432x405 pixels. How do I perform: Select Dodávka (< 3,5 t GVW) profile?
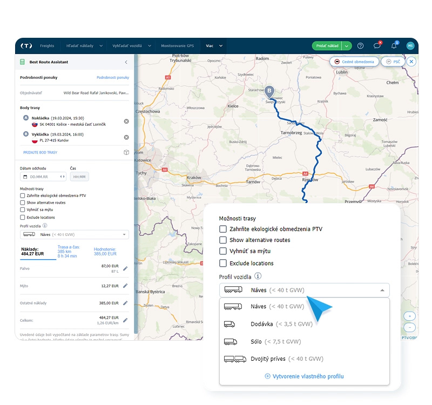coord(305,324)
